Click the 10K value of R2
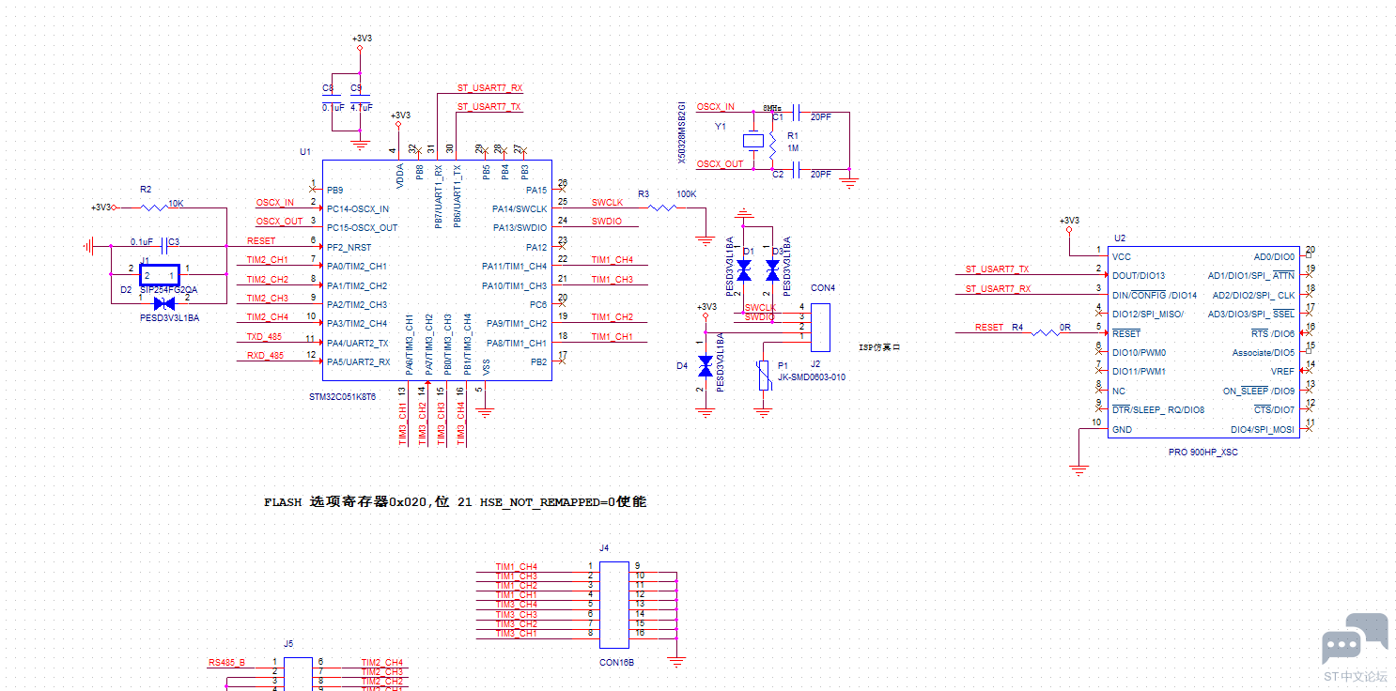Viewport: 1396px width, 691px height. [176, 203]
